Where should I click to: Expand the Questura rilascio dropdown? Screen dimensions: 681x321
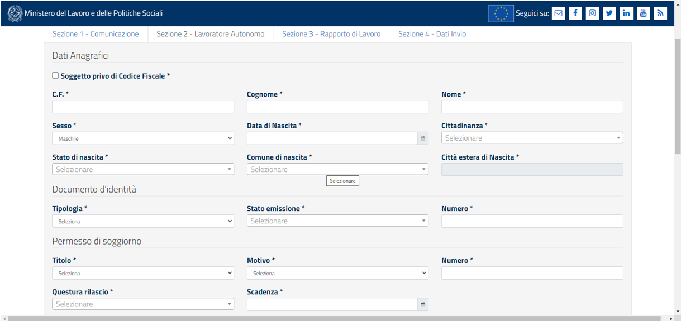pyautogui.click(x=143, y=304)
